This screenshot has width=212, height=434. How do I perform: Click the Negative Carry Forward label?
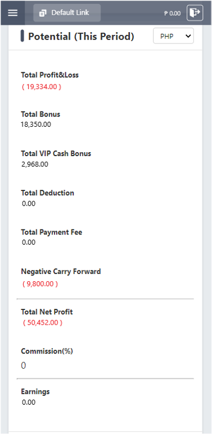coord(61,271)
